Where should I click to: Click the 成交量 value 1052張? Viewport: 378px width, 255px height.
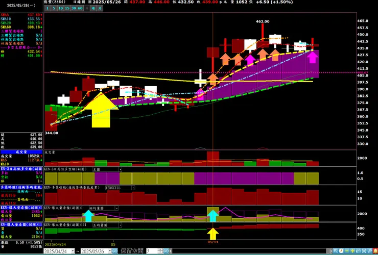[x=34, y=156]
